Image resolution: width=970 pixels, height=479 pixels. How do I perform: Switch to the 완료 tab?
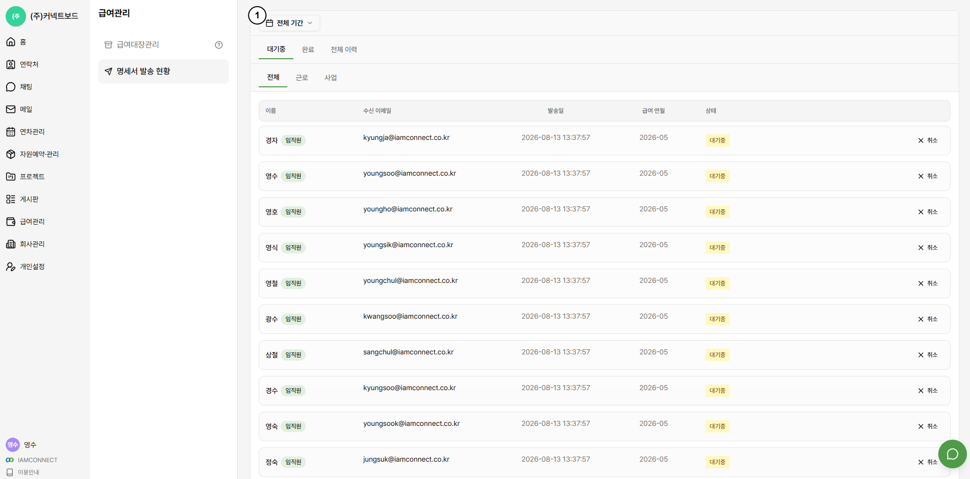308,50
